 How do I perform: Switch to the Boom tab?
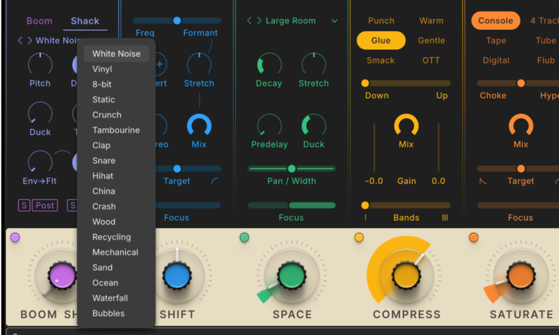coord(39,21)
